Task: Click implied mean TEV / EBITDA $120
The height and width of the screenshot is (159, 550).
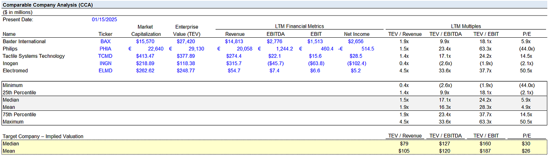Action: 445,151
